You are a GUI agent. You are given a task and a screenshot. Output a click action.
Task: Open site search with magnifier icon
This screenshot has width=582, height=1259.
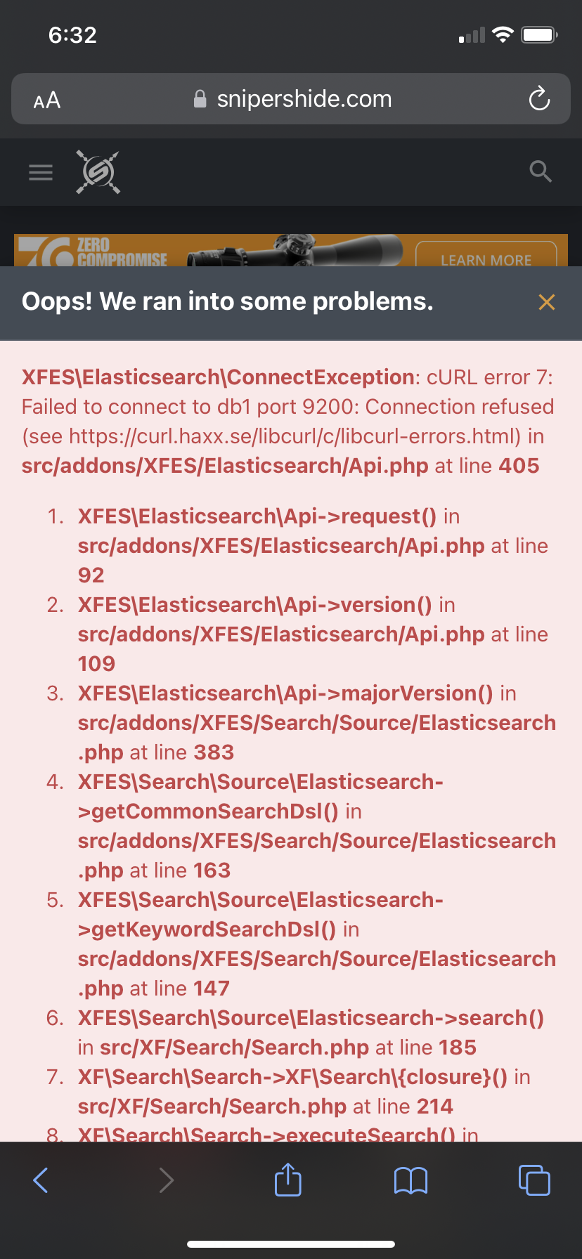coord(540,171)
